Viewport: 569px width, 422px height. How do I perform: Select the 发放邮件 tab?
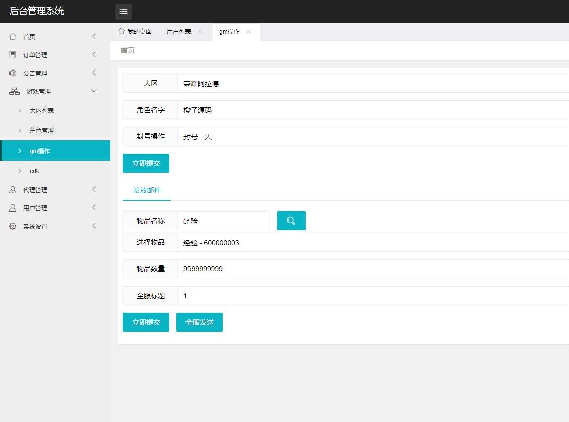point(147,190)
